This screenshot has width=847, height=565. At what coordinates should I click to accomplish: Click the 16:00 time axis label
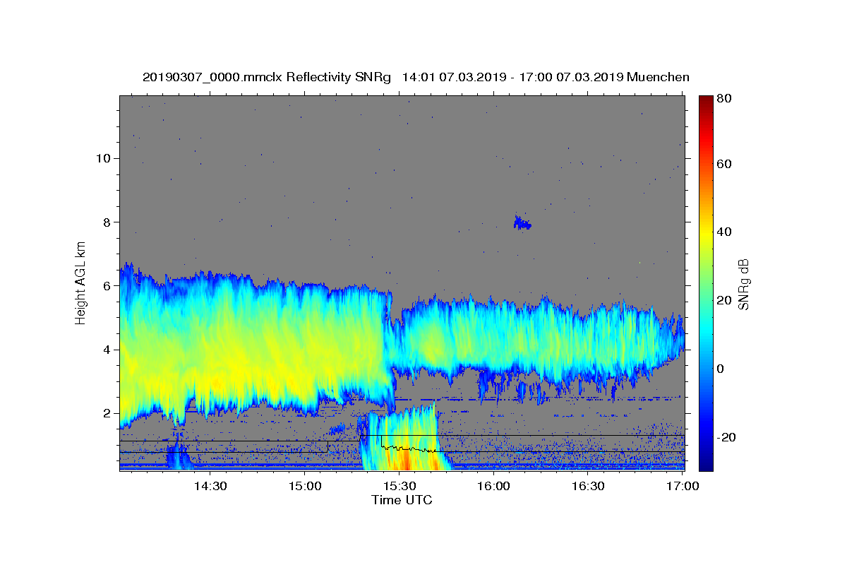point(494,486)
